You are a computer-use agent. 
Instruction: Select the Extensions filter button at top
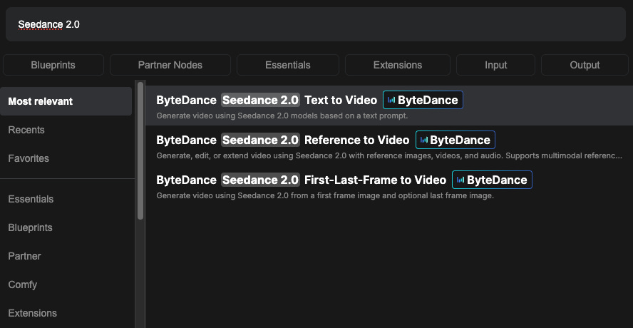click(x=398, y=65)
